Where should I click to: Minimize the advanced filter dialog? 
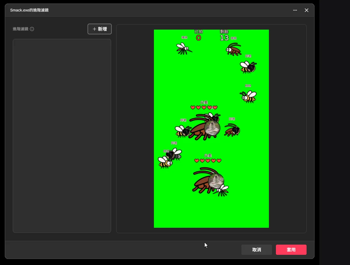295,10
